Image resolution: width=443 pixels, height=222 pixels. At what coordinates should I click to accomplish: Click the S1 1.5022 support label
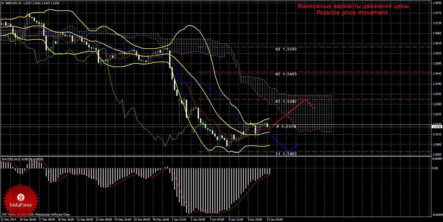click(x=286, y=154)
